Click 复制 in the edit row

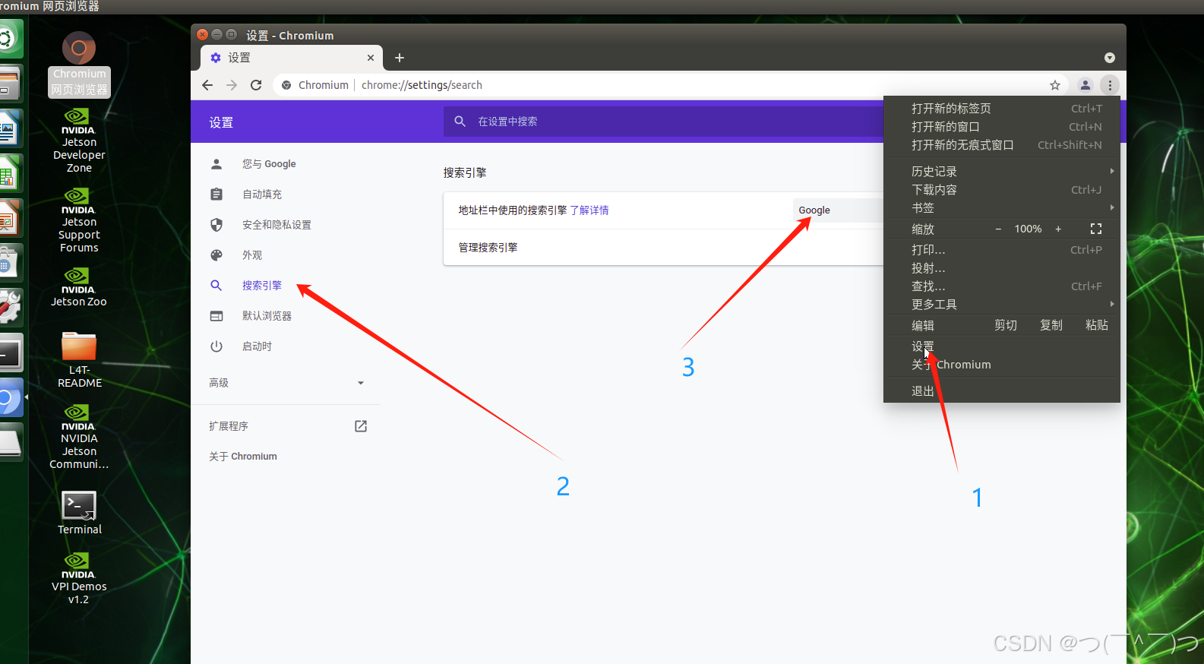[1051, 325]
